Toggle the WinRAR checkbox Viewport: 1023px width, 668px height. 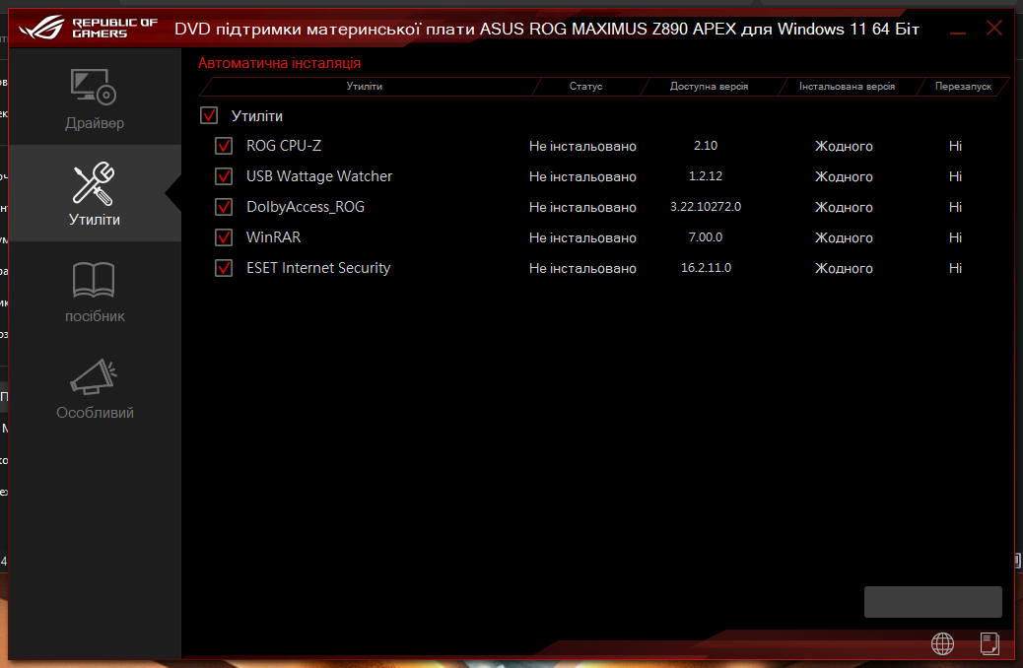pos(223,236)
